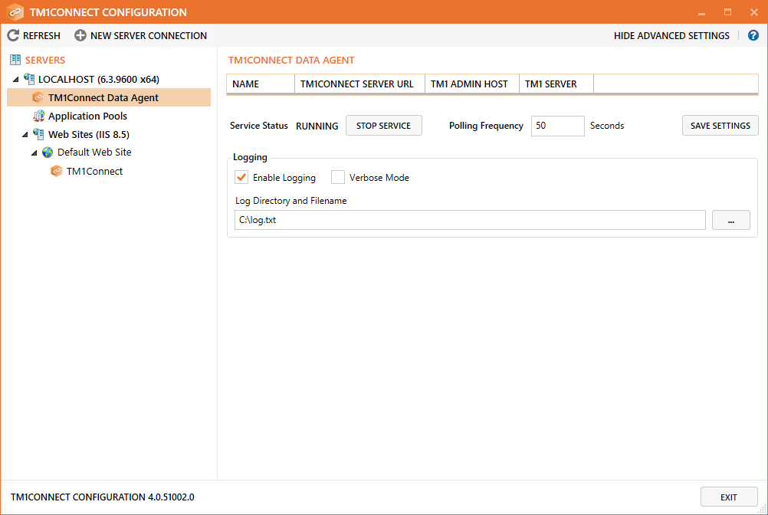Image resolution: width=768 pixels, height=515 pixels.
Task: Select Application Pools tree item
Action: (x=87, y=116)
